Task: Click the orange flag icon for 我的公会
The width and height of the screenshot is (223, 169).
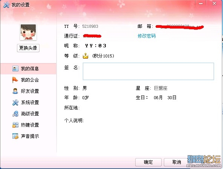Action: pyautogui.click(x=15, y=80)
